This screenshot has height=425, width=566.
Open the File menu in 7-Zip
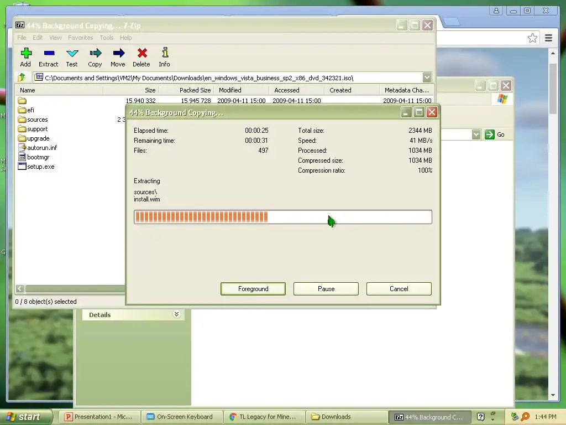[22, 38]
